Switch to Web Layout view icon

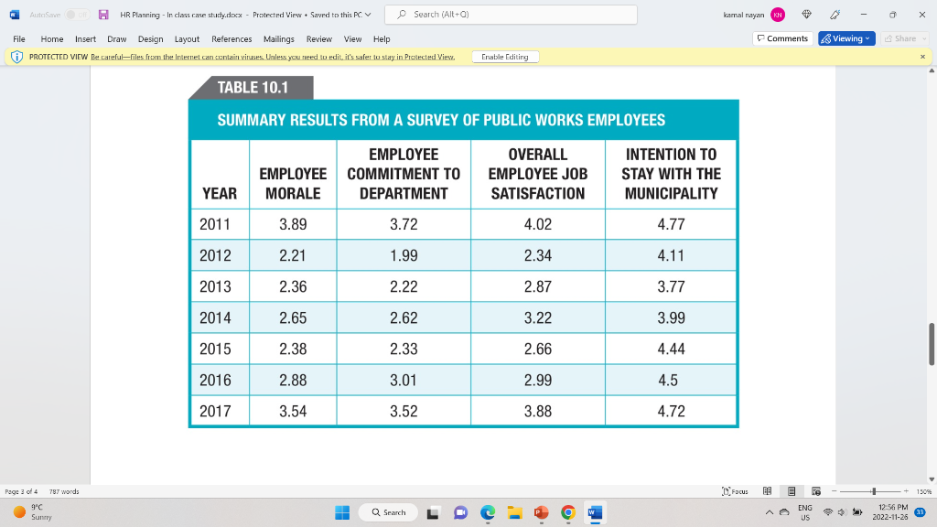pos(815,491)
